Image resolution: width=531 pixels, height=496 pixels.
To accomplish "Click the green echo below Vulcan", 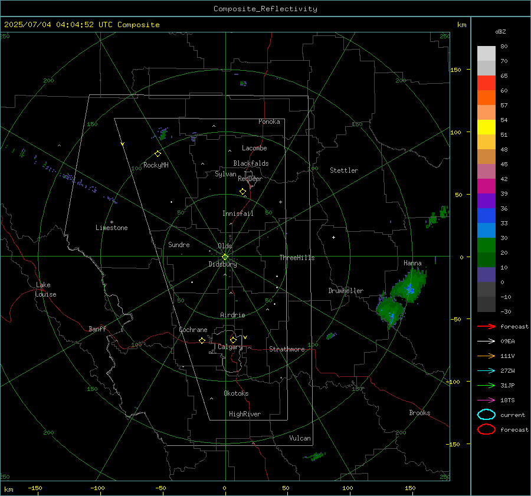I will point(315,456).
